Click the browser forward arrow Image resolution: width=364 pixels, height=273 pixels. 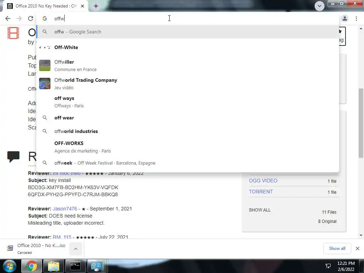(x=19, y=18)
